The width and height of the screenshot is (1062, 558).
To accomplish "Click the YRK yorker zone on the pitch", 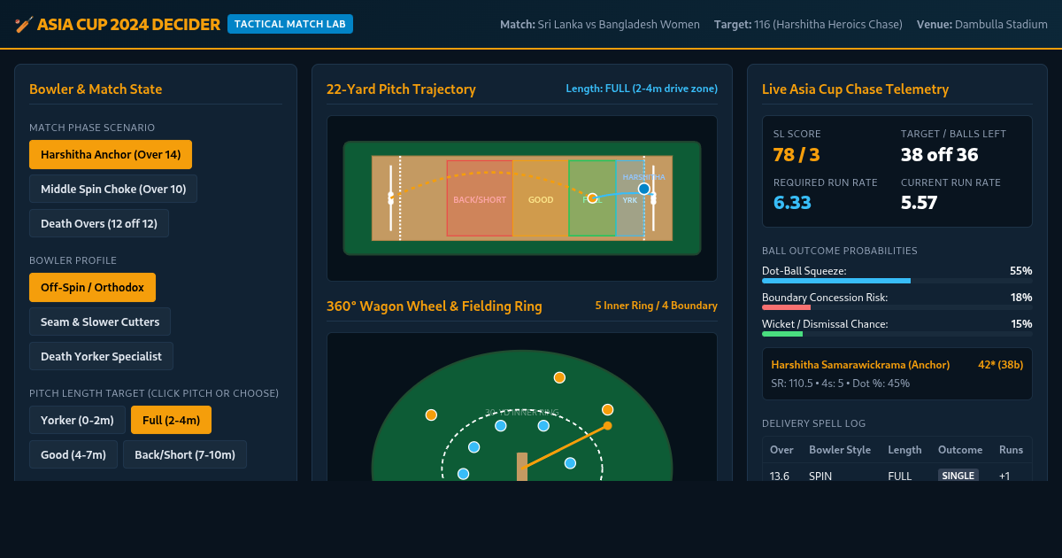I will pyautogui.click(x=630, y=198).
